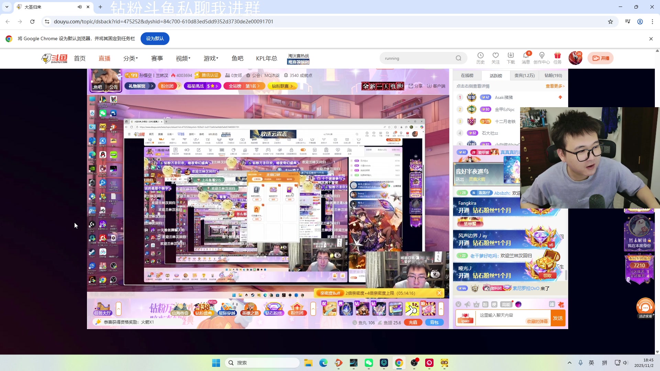660x371 pixels.
Task: Expand the 视频 dropdown menu
Action: point(182,58)
